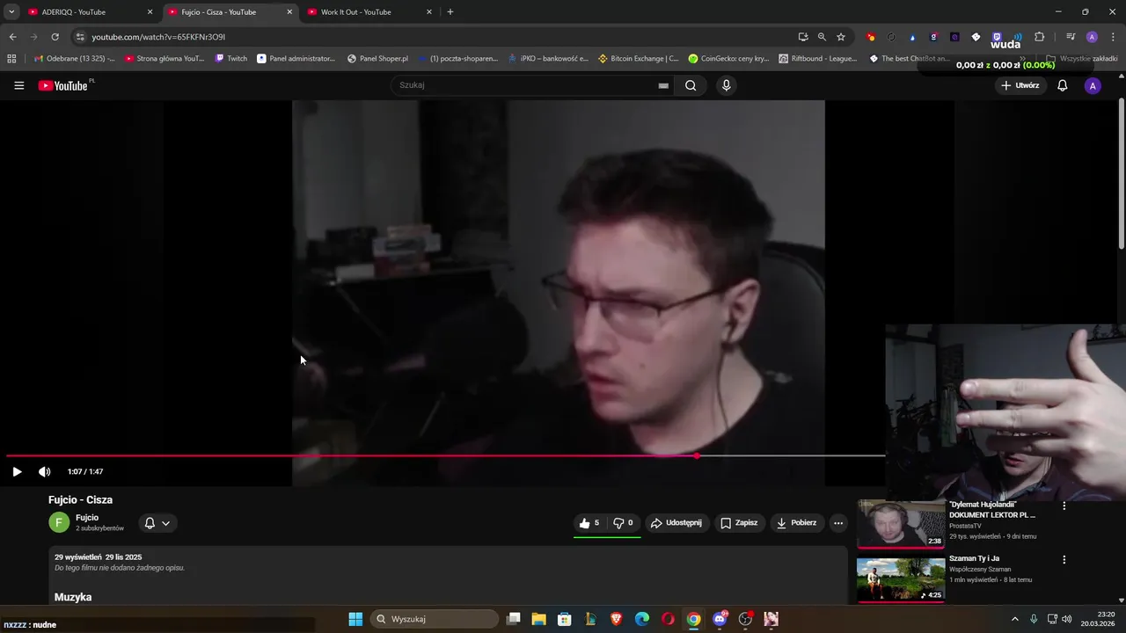Open the Panel Shoper.pl bookmark
Viewport: 1126px width, 633px height.
pyautogui.click(x=378, y=59)
